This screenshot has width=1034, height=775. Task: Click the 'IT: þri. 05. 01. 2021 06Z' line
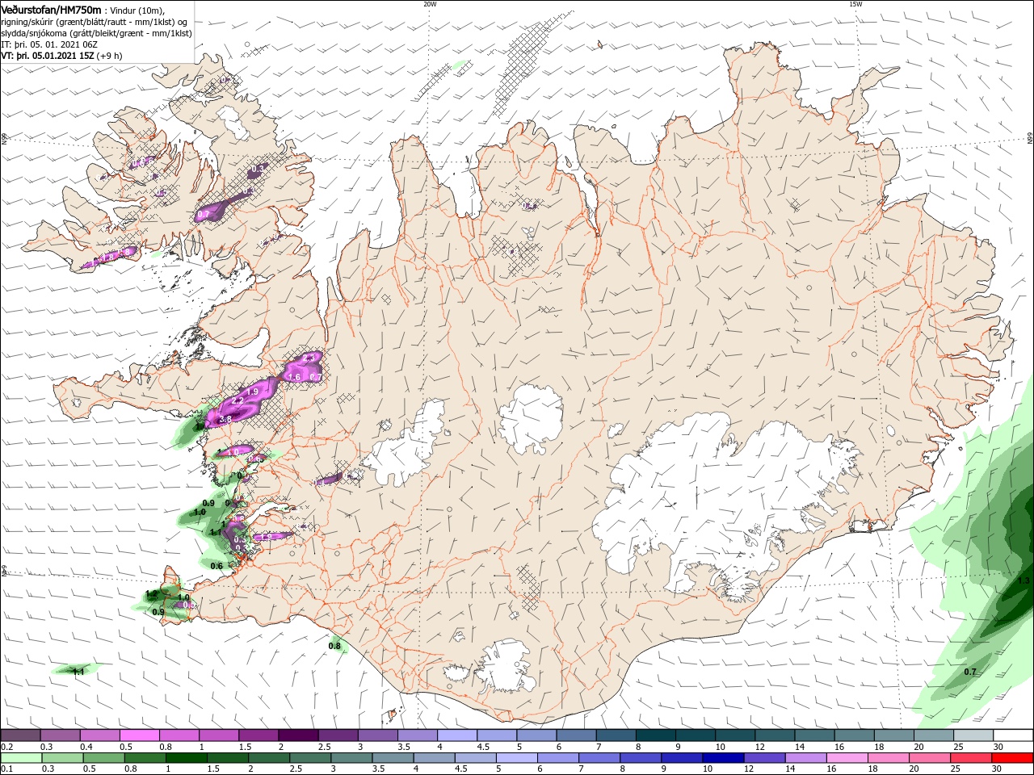[x=49, y=44]
